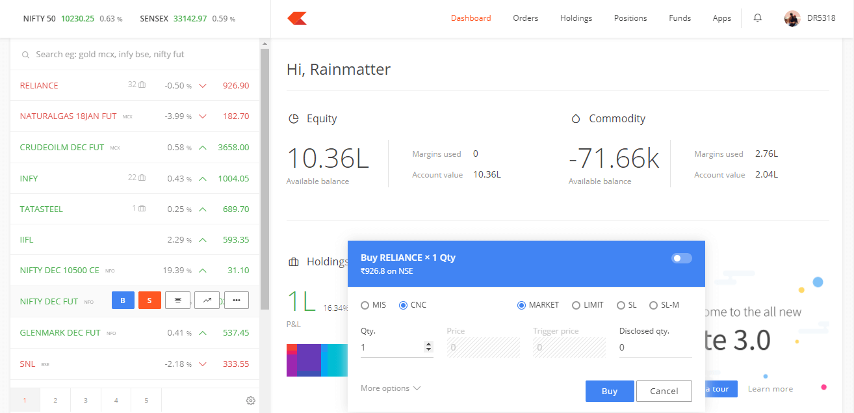Click the SENSEX index ticker
Screen dimensions: 854x413
click(188, 18)
